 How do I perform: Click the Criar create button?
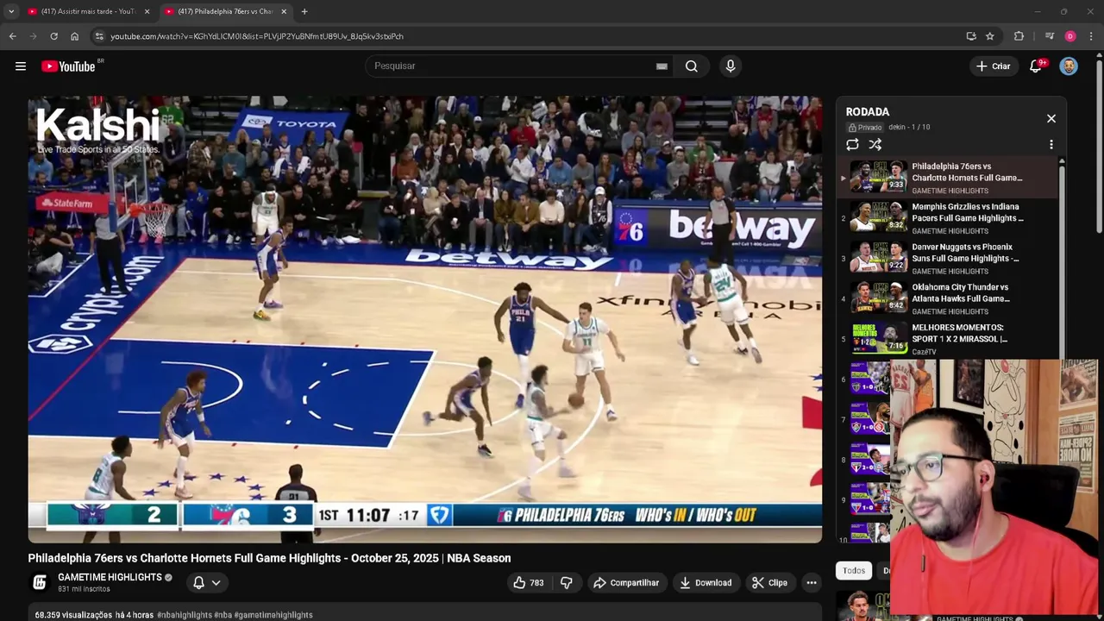tap(994, 66)
